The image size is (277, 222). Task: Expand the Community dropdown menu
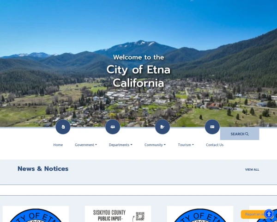tap(155, 145)
